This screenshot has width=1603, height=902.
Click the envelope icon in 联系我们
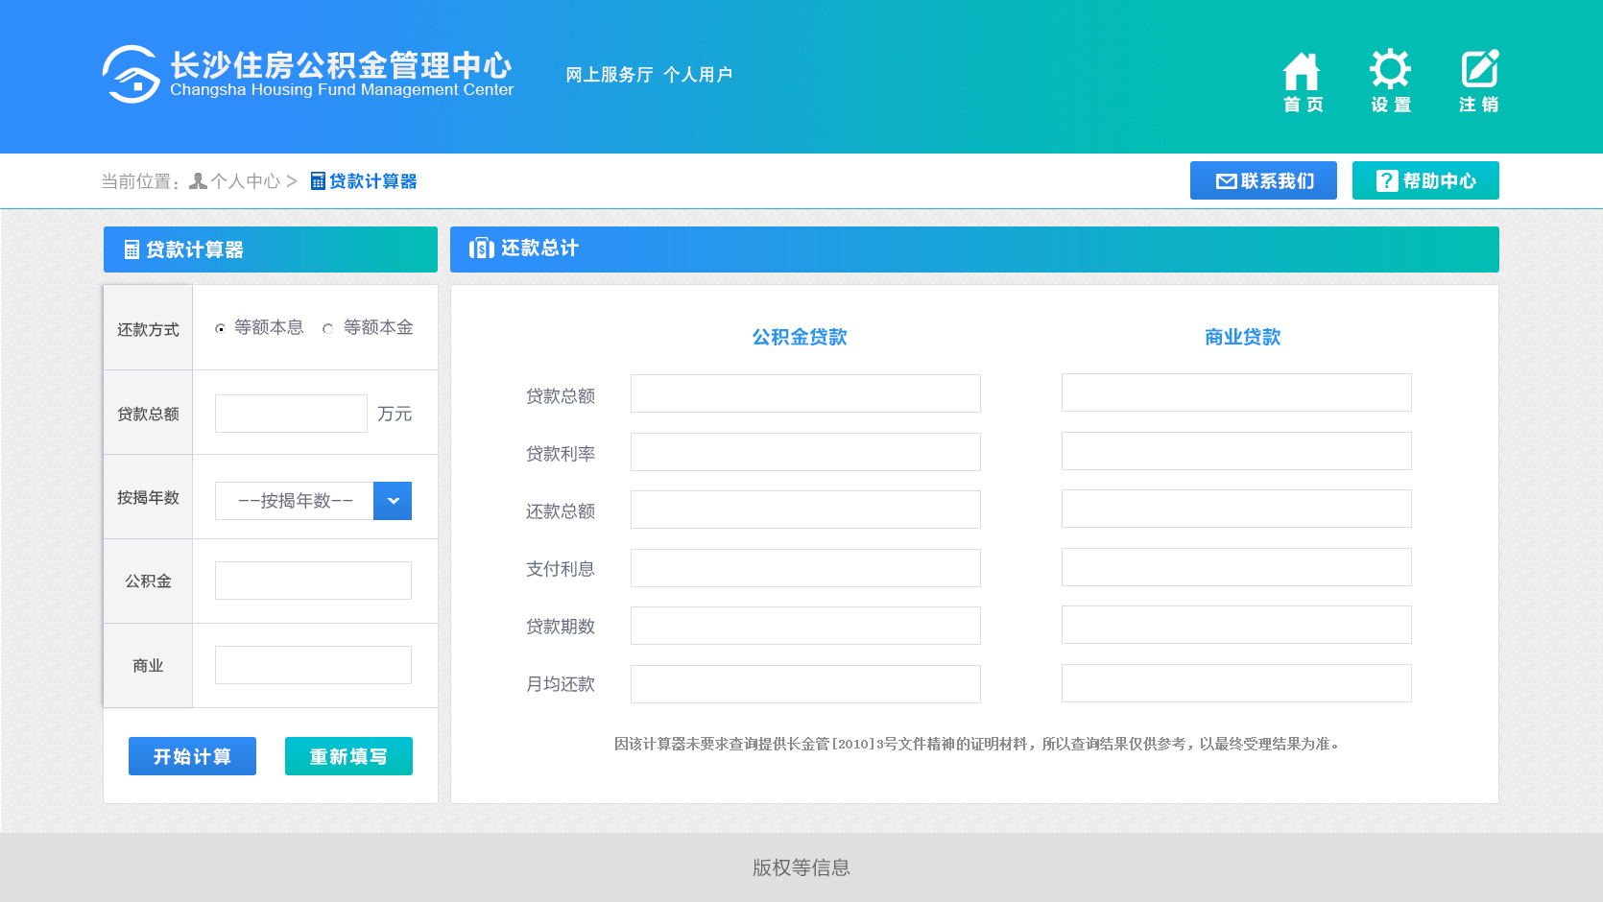click(x=1226, y=181)
